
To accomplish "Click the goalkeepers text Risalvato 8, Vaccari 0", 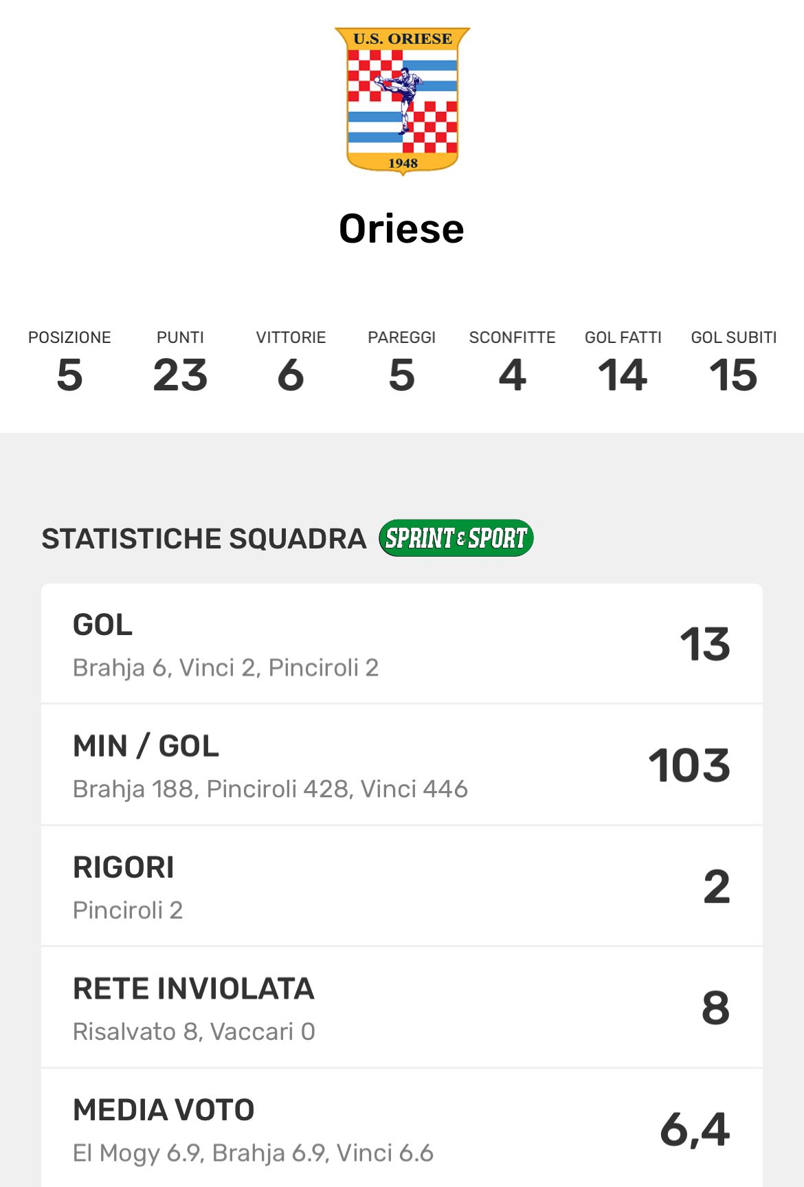I will [194, 1032].
